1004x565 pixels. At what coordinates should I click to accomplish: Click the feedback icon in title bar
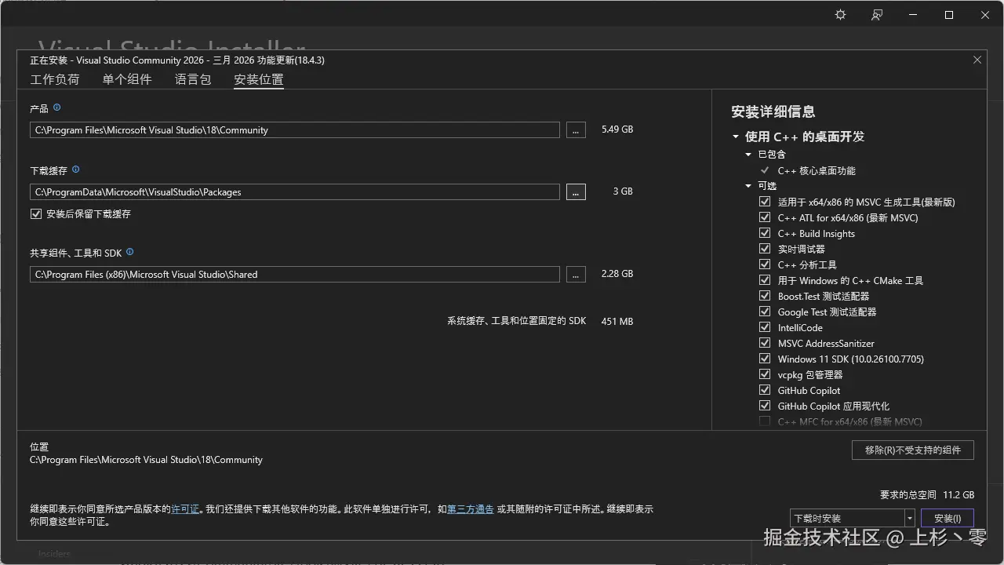[877, 15]
